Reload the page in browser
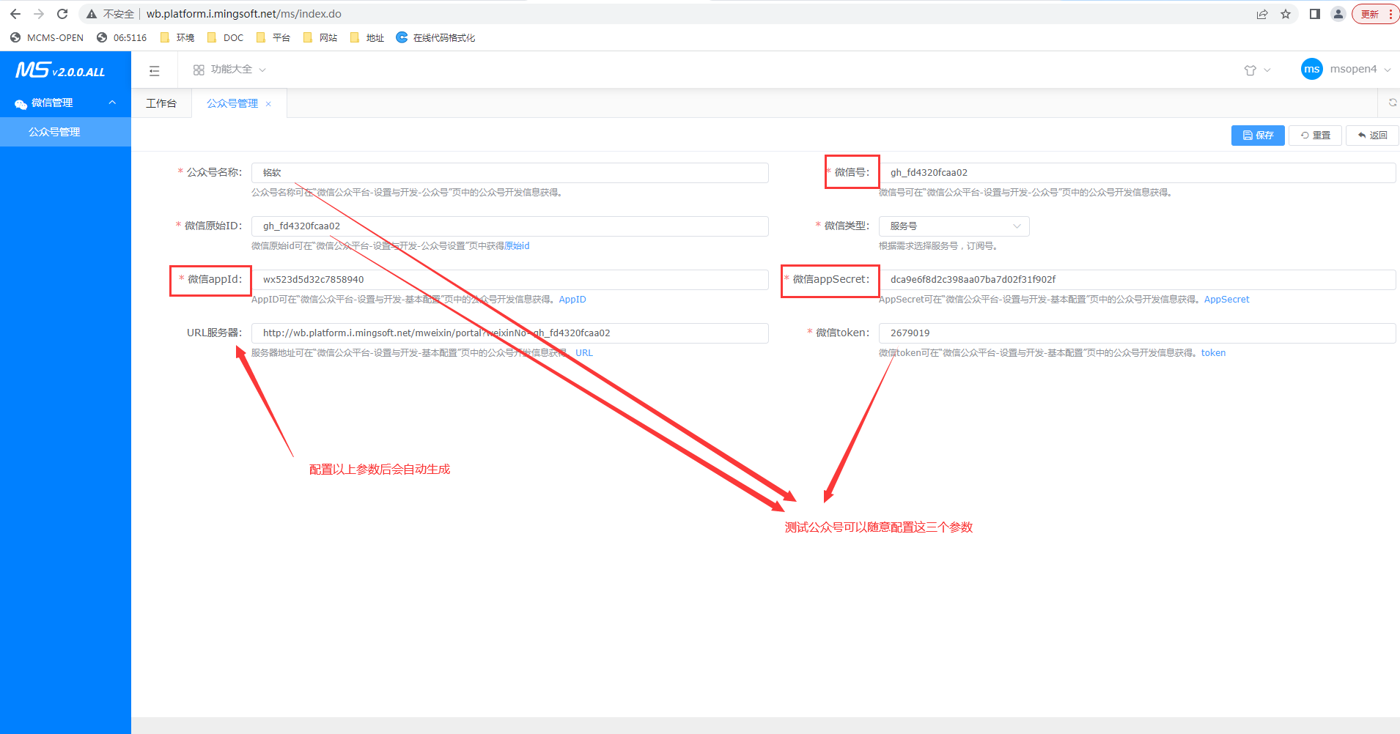The height and width of the screenshot is (734, 1400). pyautogui.click(x=62, y=14)
